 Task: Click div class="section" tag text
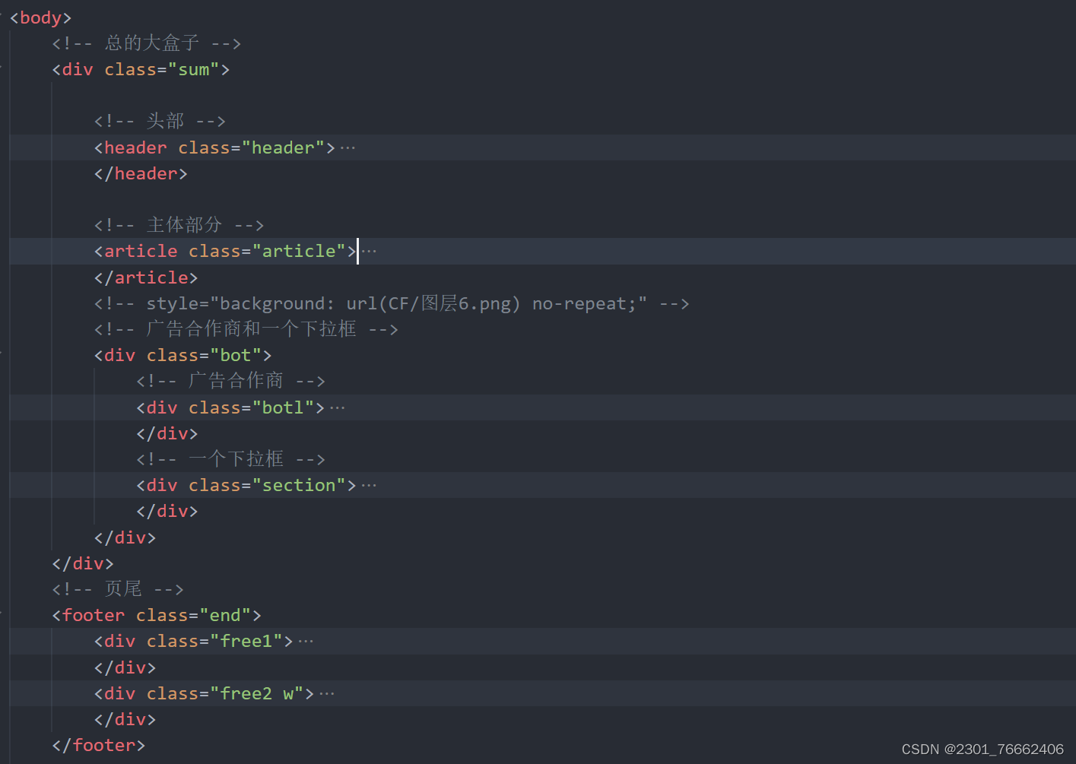[246, 486]
